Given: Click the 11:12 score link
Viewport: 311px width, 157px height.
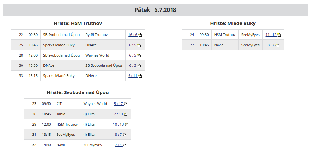Looking at the screenshot, I should [x=271, y=35].
